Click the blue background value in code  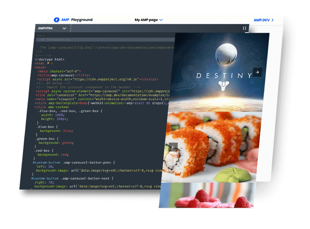tap(67, 131)
